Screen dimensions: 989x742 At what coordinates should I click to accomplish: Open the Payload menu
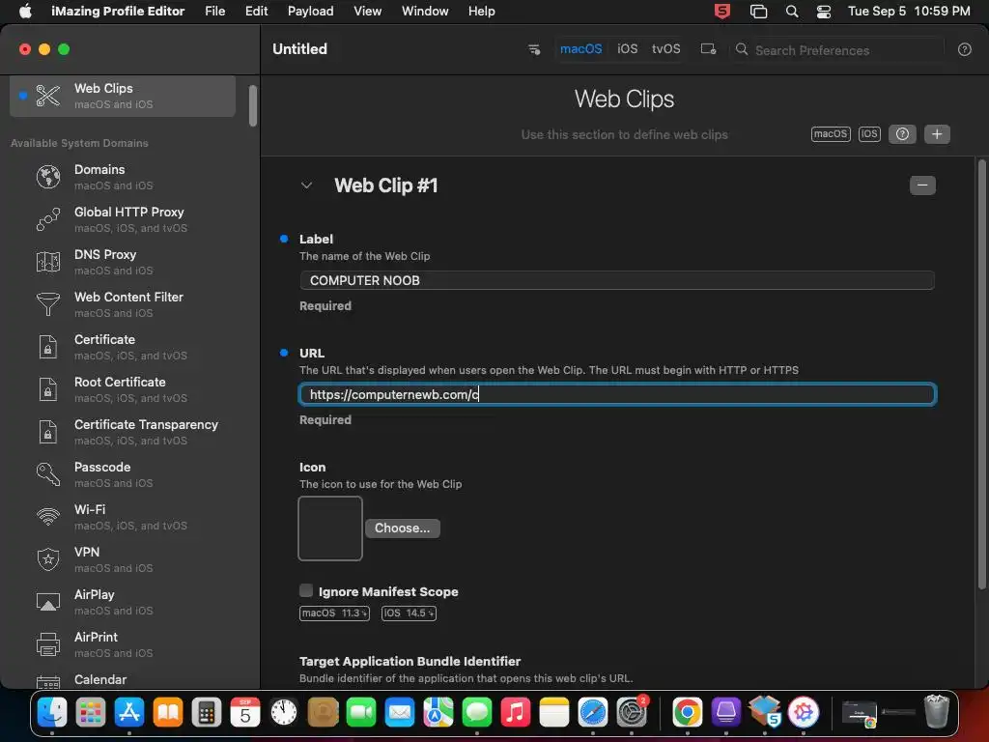(x=310, y=12)
